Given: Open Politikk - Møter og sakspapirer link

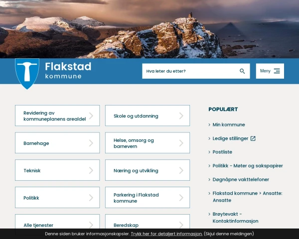Looking at the screenshot, I should (248, 166).
